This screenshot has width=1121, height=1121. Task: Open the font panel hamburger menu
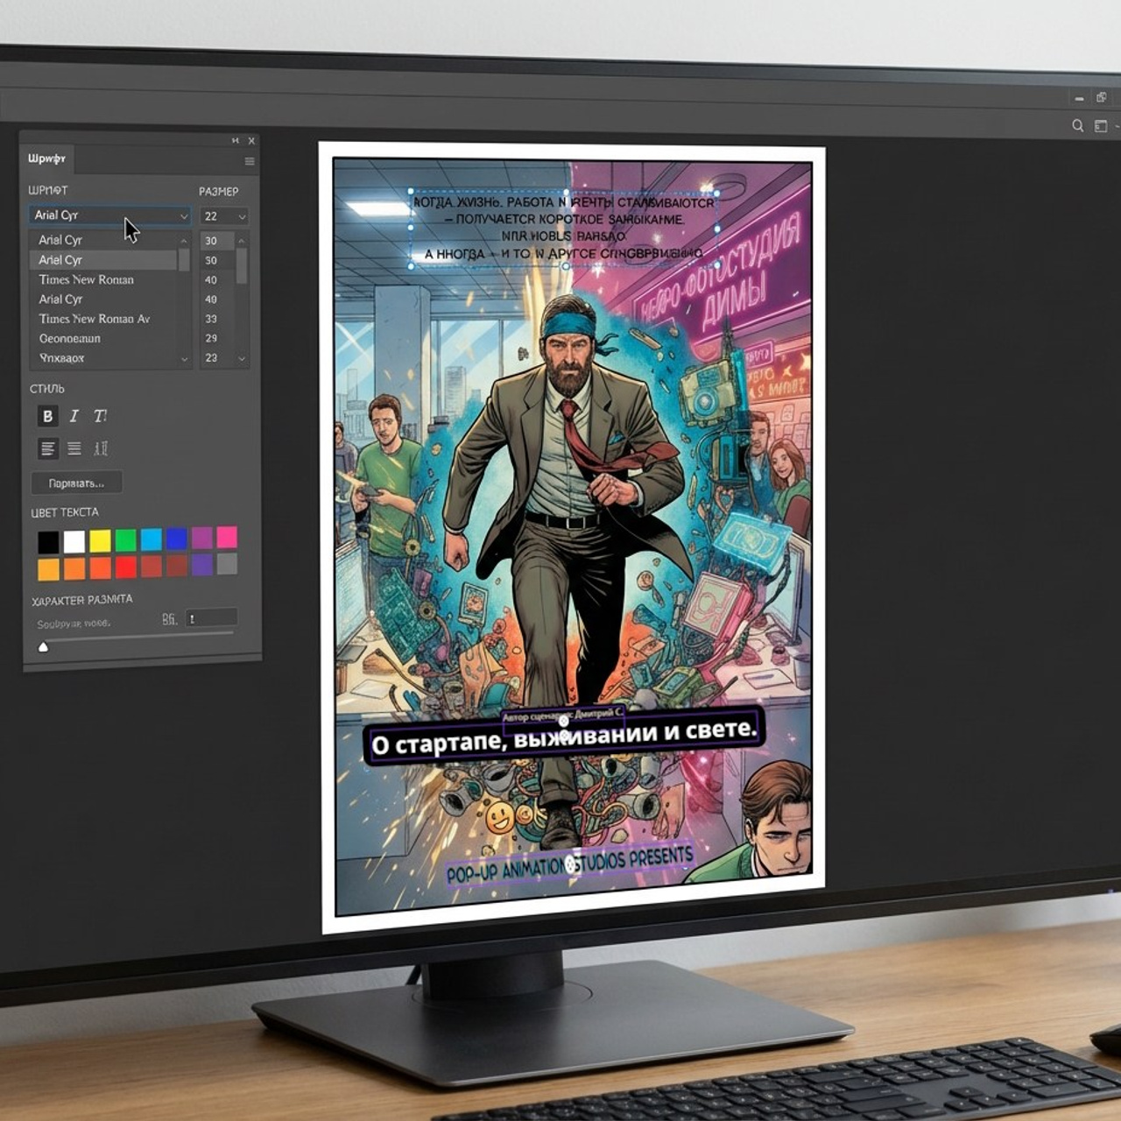coord(250,161)
